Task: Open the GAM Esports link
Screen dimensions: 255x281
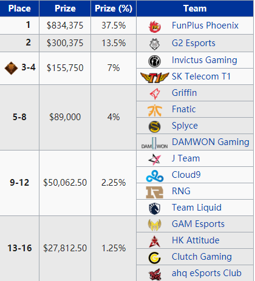Action: pyautogui.click(x=198, y=224)
